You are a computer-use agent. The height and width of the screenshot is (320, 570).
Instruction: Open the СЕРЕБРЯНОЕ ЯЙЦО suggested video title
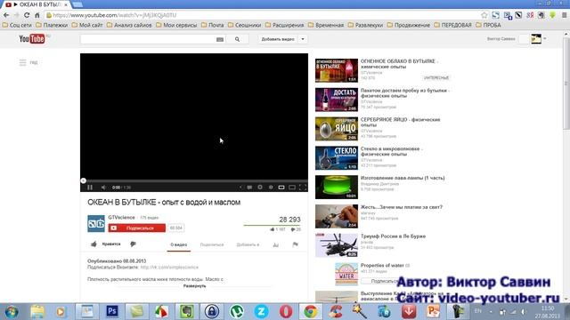pos(400,122)
